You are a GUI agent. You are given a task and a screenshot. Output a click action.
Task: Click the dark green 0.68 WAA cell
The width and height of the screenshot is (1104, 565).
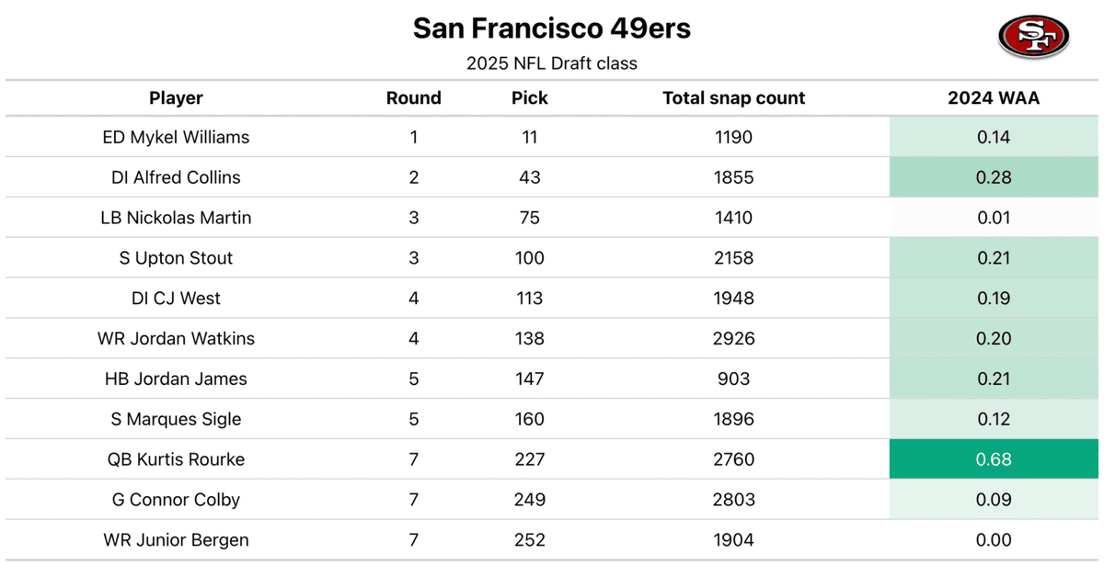point(994,459)
